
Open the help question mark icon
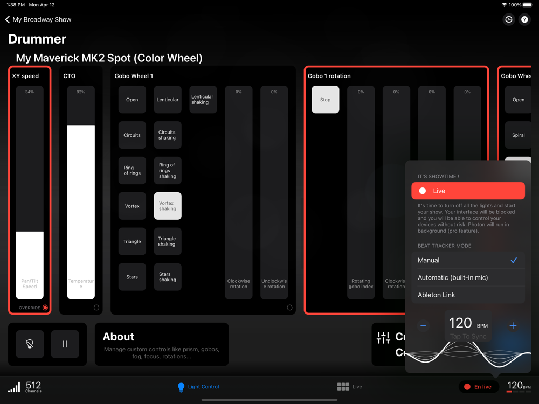pos(524,19)
